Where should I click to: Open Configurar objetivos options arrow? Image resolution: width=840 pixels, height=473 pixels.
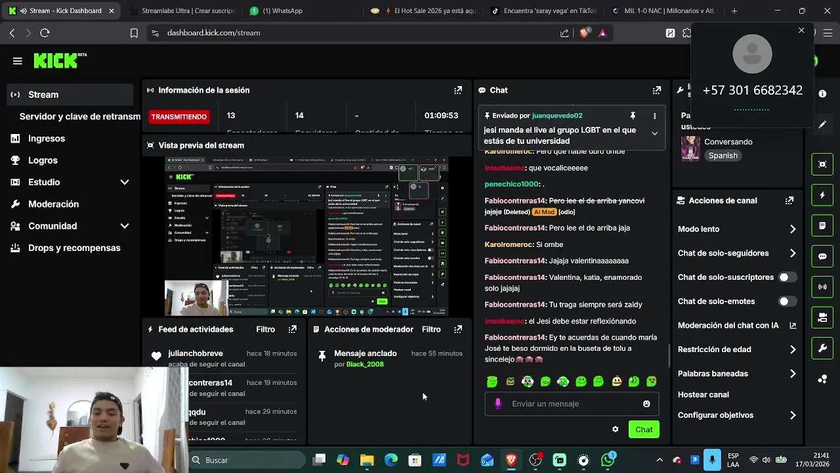[793, 415]
